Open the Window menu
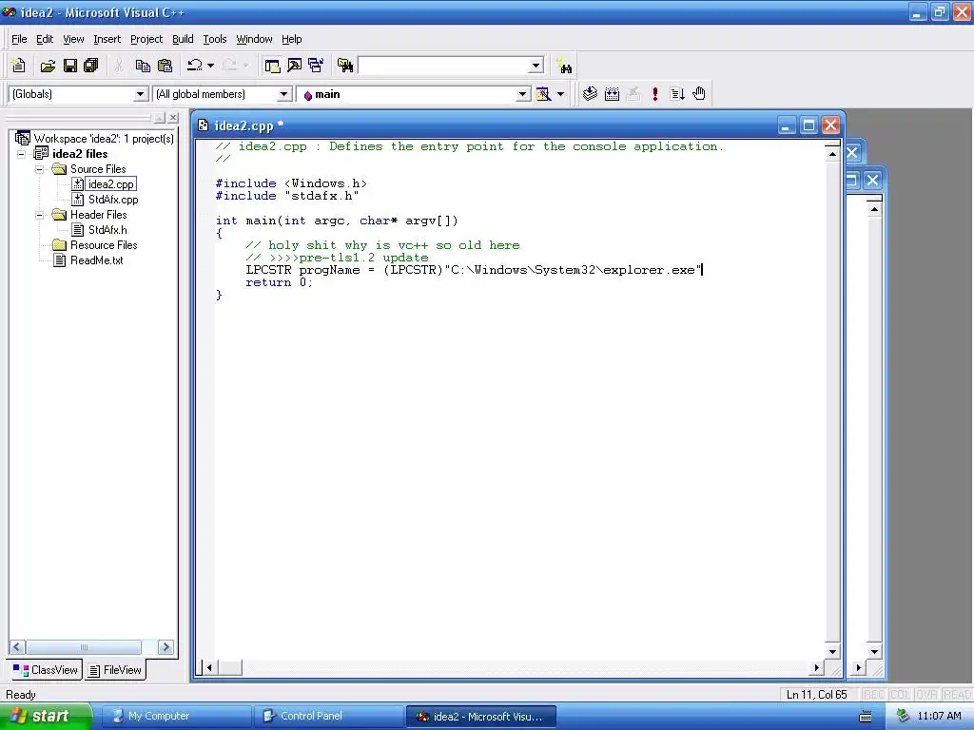The height and width of the screenshot is (730, 974). click(254, 39)
